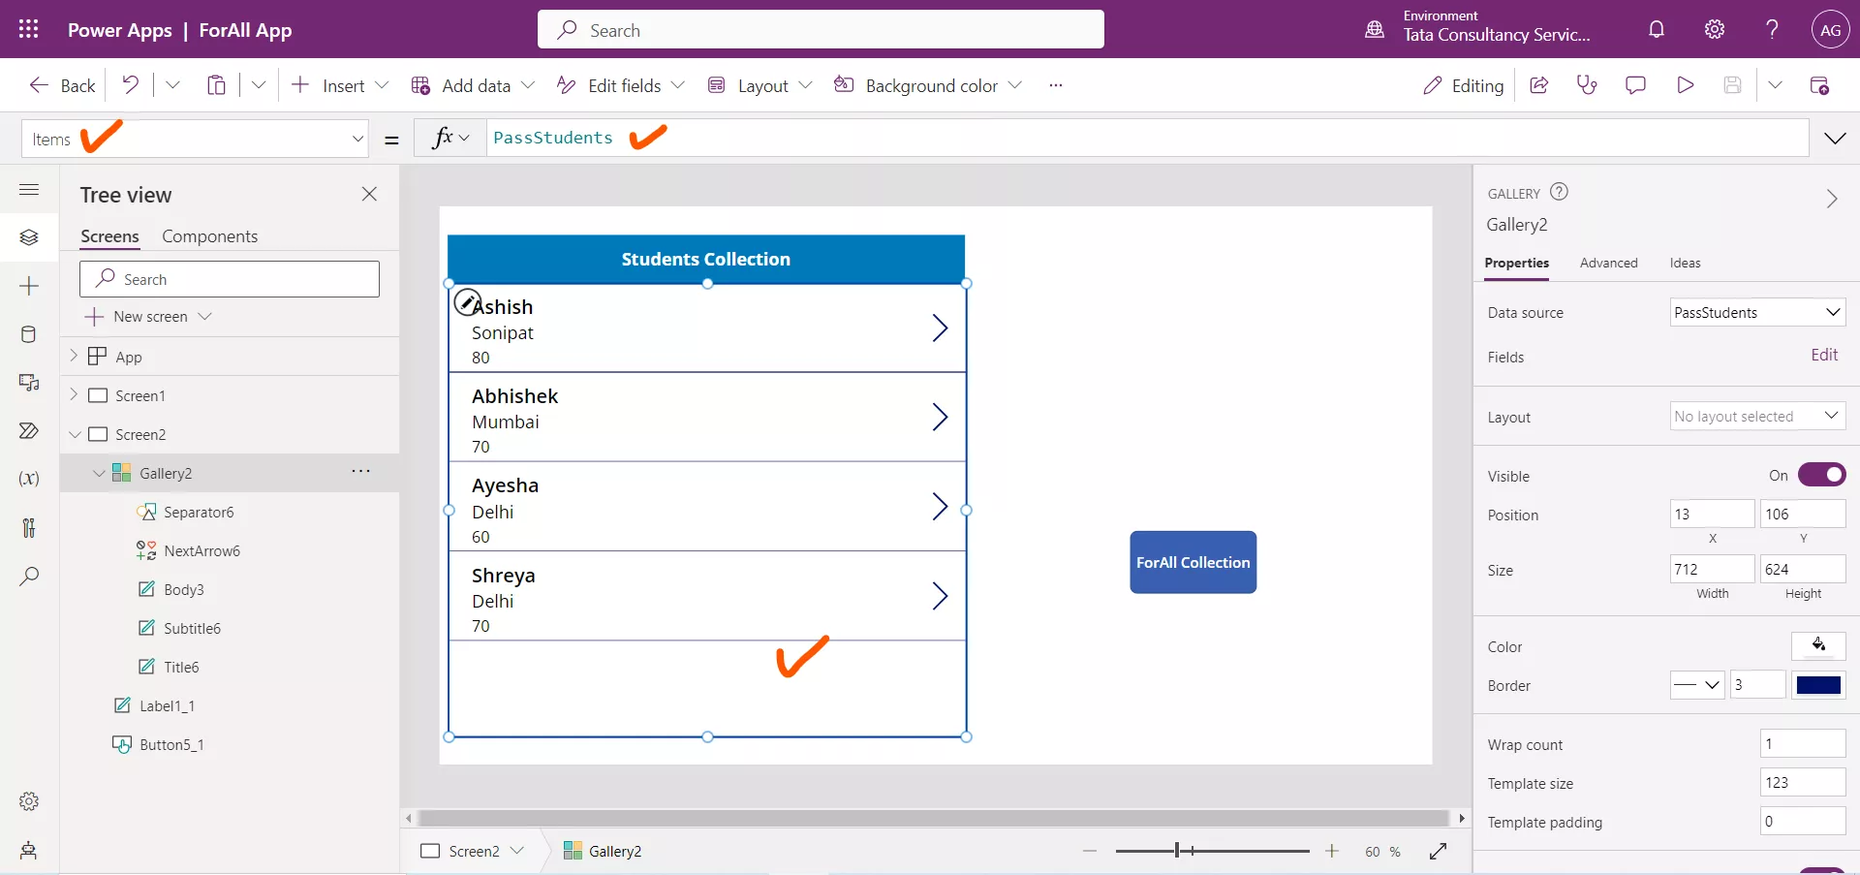Open the notifications bell
This screenshot has width=1860, height=875.
pos(1657,29)
